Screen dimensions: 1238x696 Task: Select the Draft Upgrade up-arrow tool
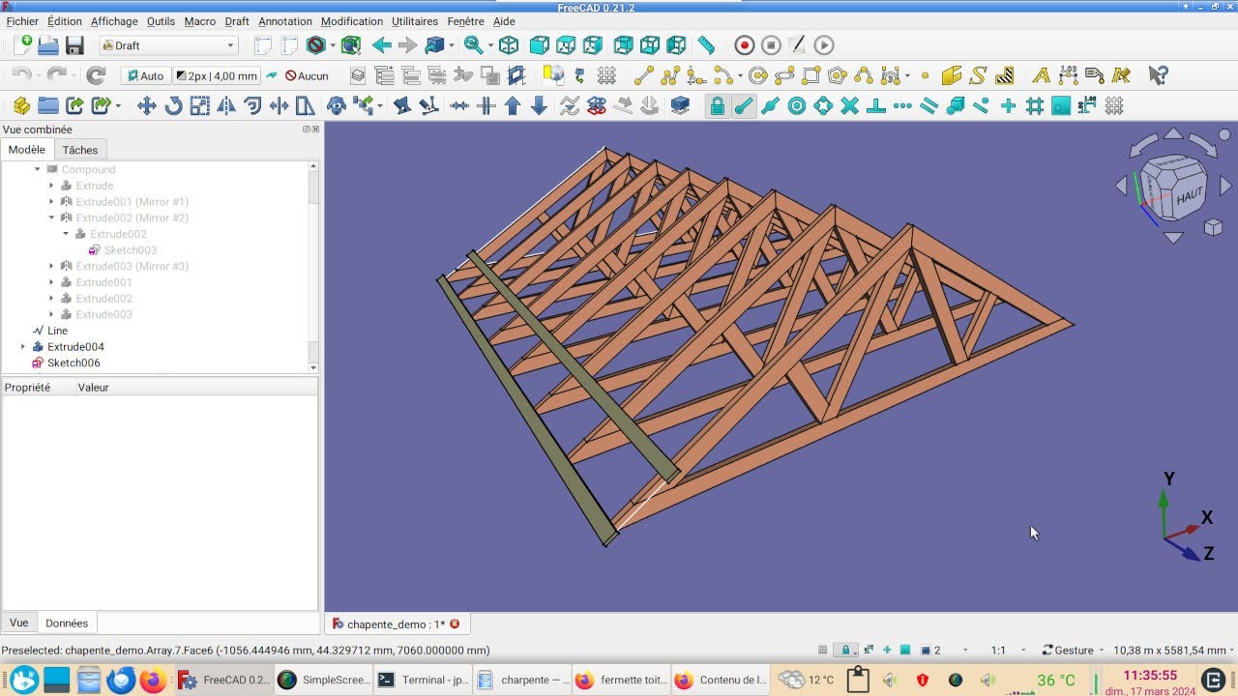[x=513, y=105]
